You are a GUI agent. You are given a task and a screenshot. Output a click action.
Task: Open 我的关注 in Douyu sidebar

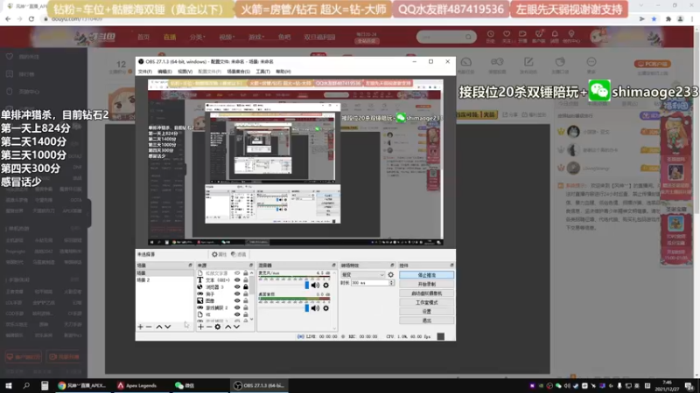coord(29,57)
